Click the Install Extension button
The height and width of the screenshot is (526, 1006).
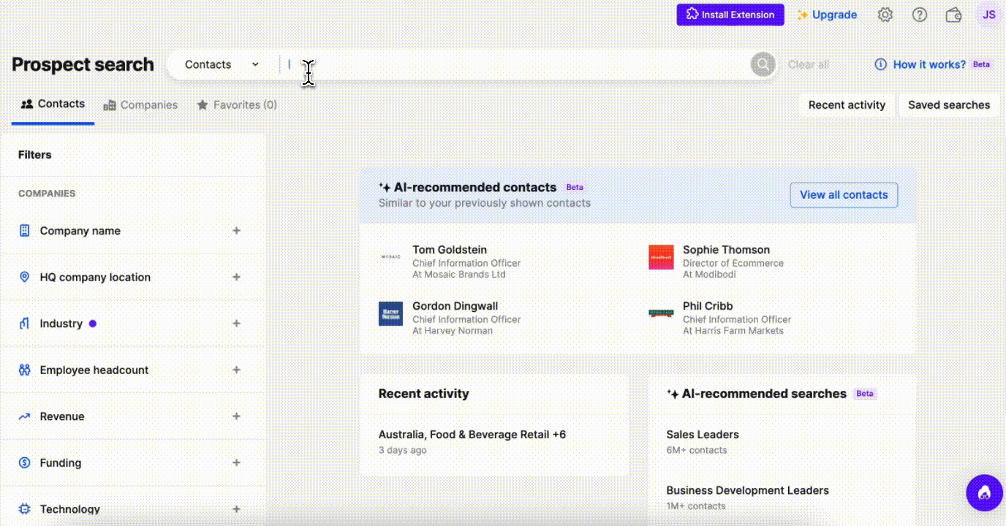click(730, 15)
